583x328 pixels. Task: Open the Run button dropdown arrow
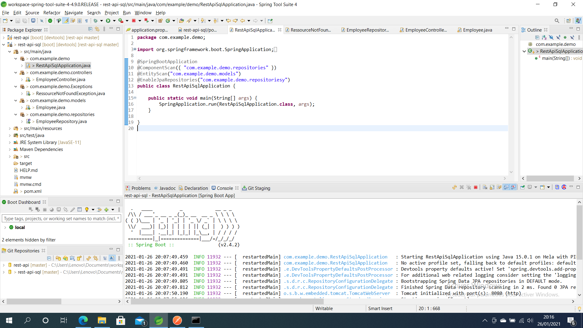[114, 21]
